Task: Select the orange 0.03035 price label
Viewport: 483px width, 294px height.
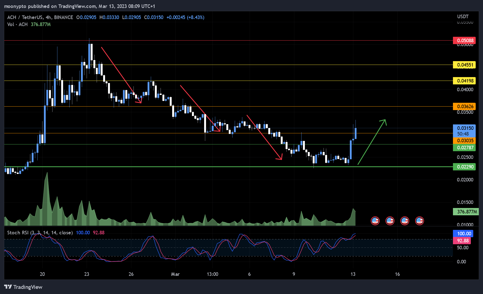Action: click(x=464, y=141)
